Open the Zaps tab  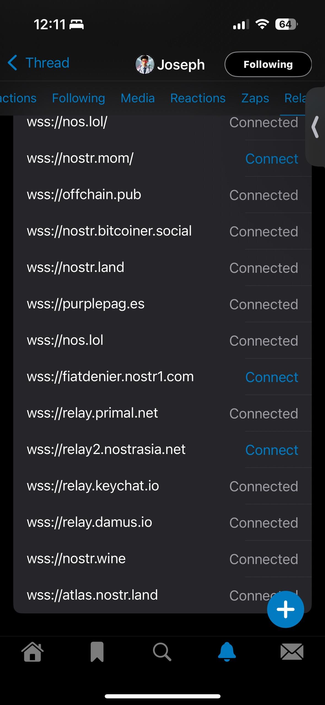pos(255,98)
